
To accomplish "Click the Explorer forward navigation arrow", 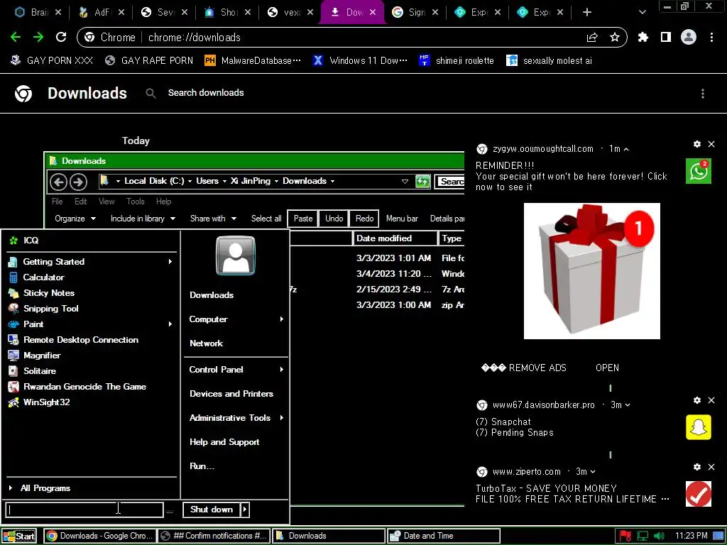I will pyautogui.click(x=78, y=182).
